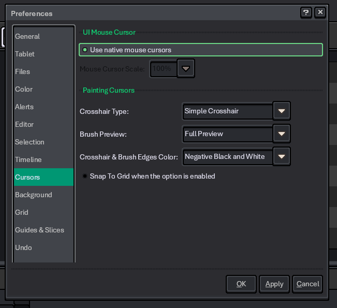Open Crosshair & Brush Edges Color dropdown
Viewport: 337px width, 308px height.
tap(281, 157)
